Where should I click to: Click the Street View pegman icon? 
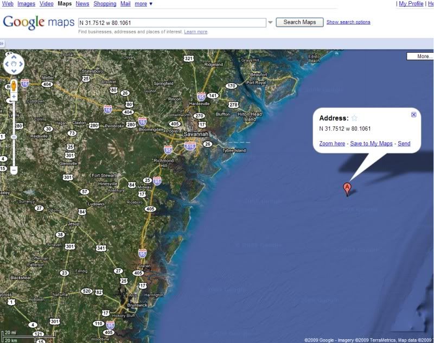[14, 86]
